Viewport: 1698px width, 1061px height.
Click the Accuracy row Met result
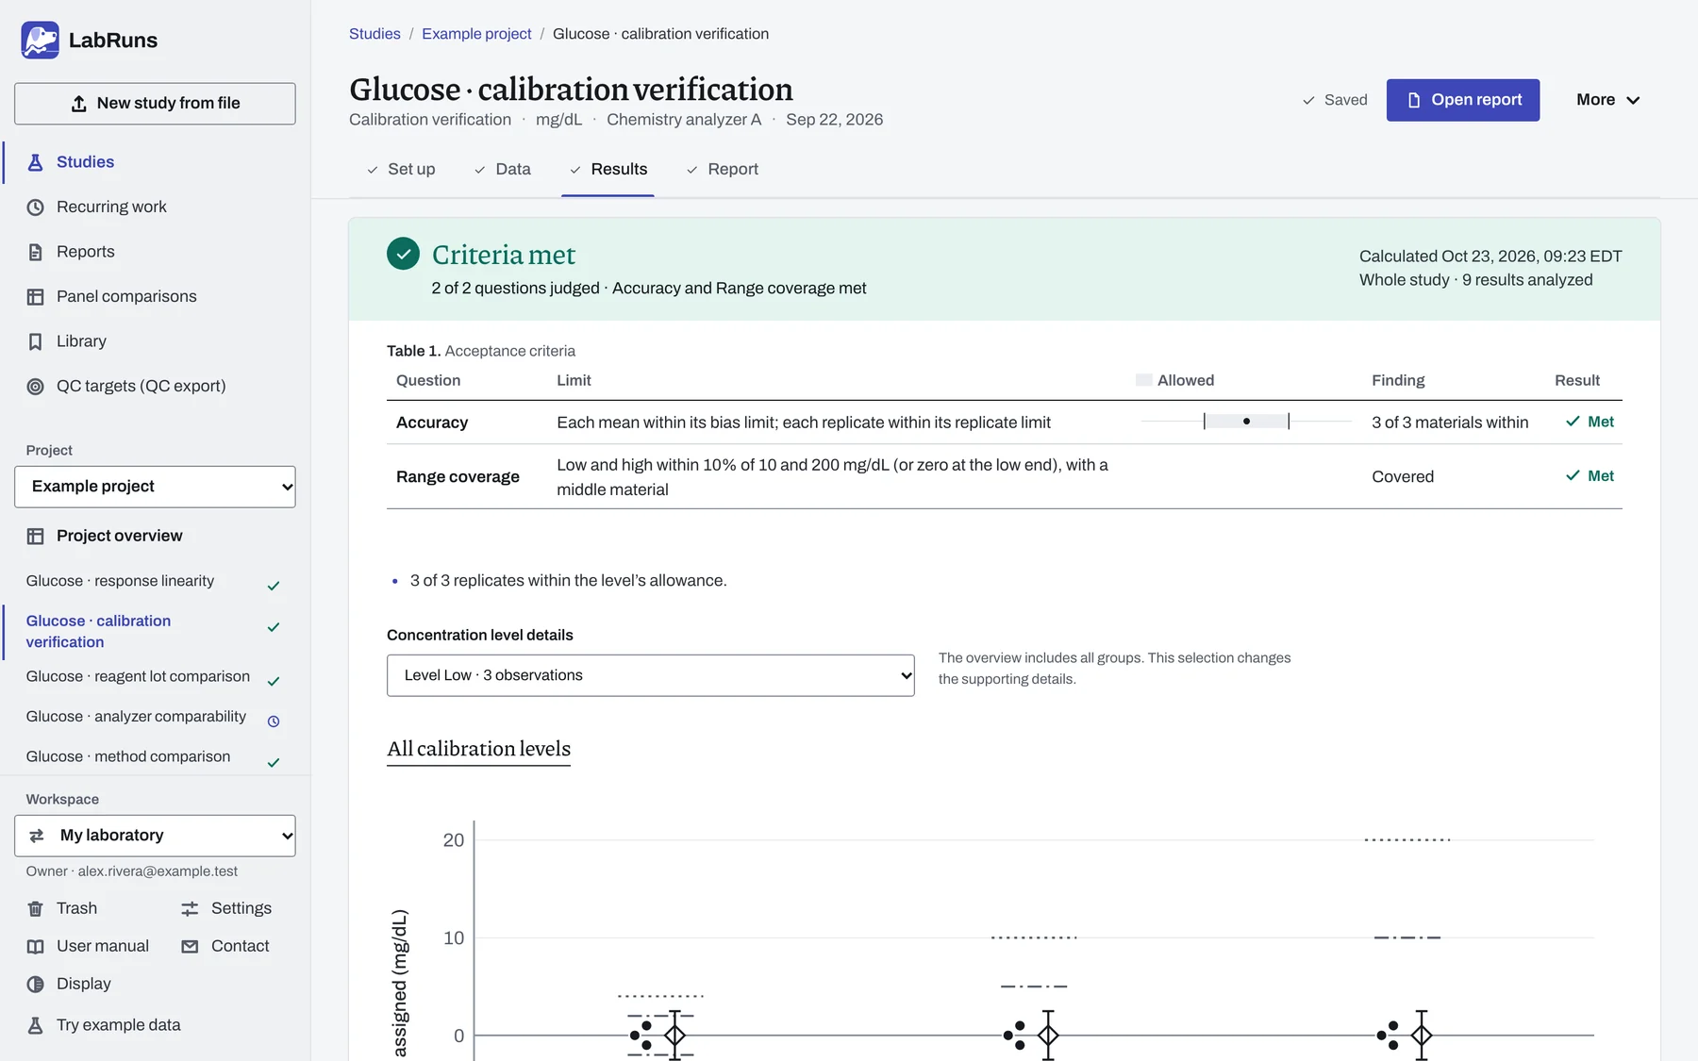click(1590, 423)
